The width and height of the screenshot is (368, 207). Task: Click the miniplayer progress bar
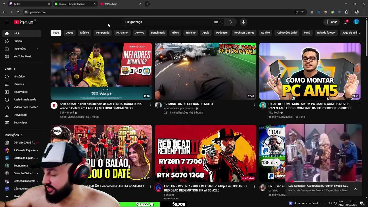[323, 182]
